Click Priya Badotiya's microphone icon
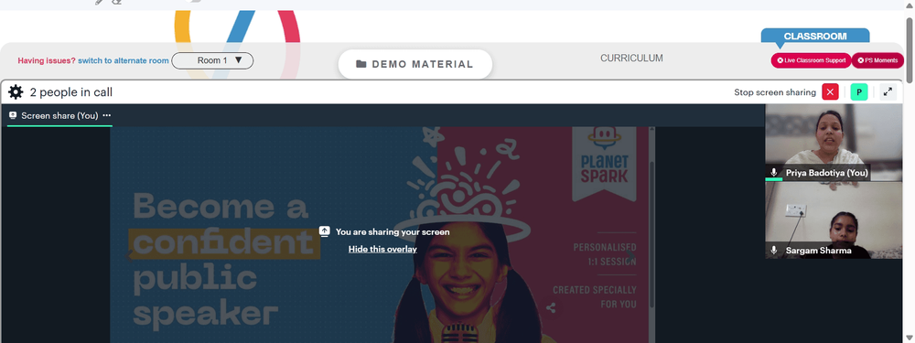Screen dimensions: 915x343 tap(774, 173)
